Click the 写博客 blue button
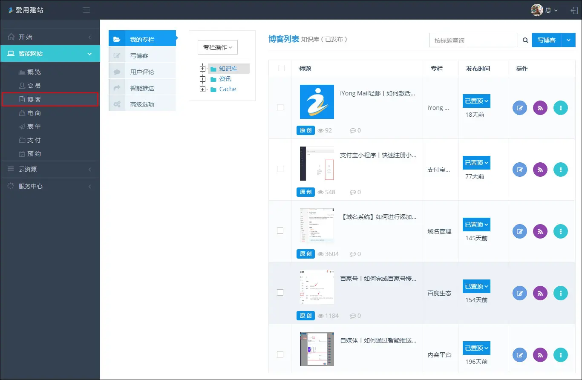 pyautogui.click(x=546, y=40)
